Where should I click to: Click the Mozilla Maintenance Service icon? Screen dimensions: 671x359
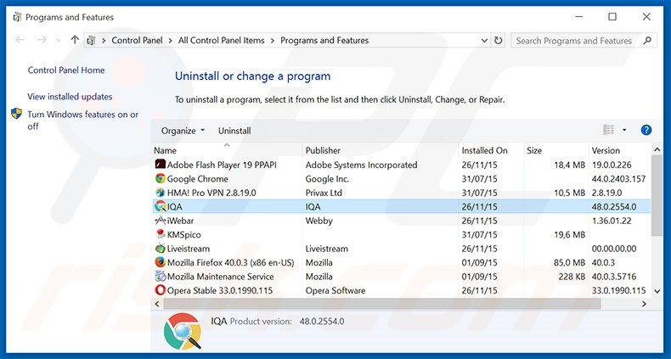point(160,276)
